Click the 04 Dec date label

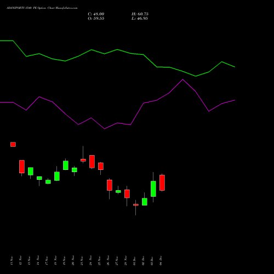[161, 260]
